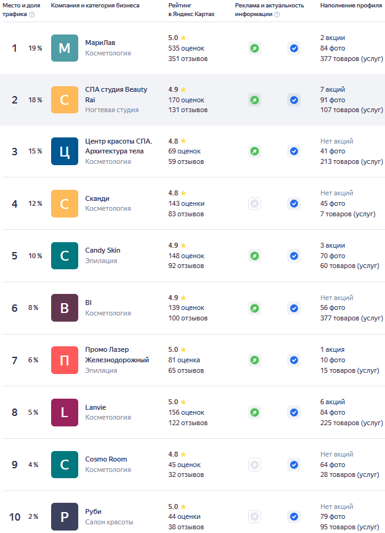The height and width of the screenshot is (533, 385).
Task: Click the Промо Лазер avatar icon
Action: click(x=65, y=360)
